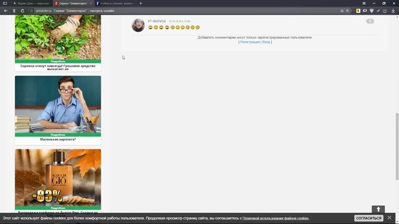This screenshot has width=399, height=224.
Task: Select the "Элементарно" series tab
Action: pyautogui.click(x=74, y=3)
